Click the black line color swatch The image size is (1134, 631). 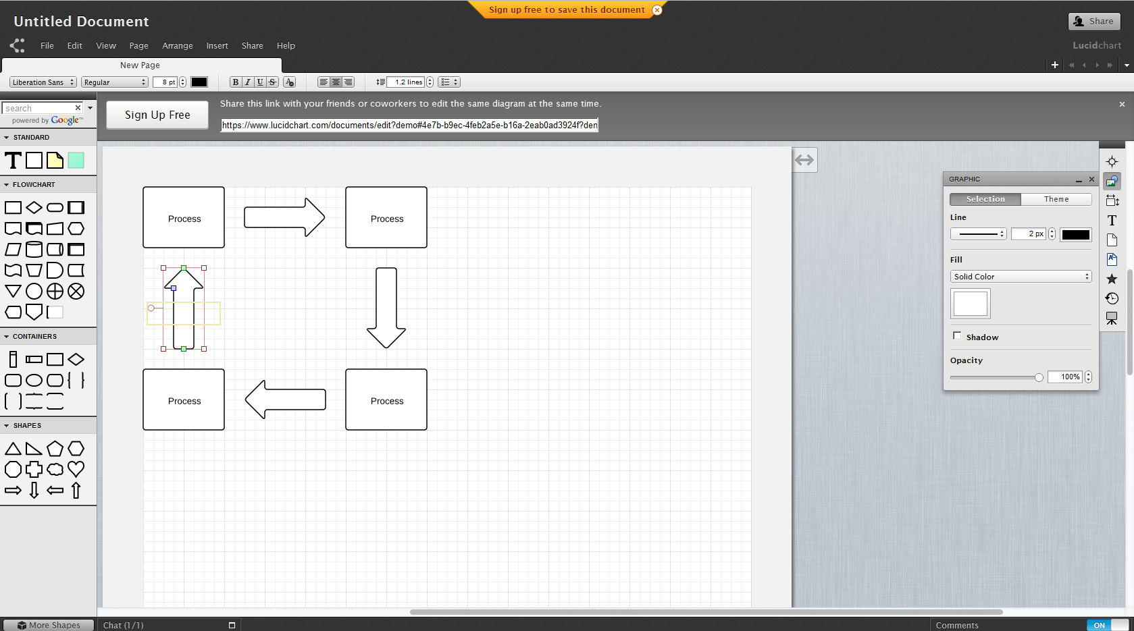1075,234
